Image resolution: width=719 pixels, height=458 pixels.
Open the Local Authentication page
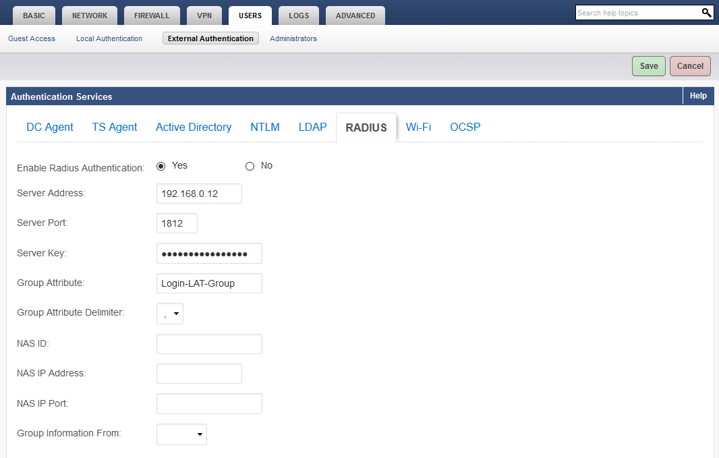[x=109, y=38]
